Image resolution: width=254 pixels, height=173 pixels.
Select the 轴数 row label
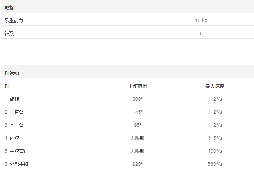point(9,33)
